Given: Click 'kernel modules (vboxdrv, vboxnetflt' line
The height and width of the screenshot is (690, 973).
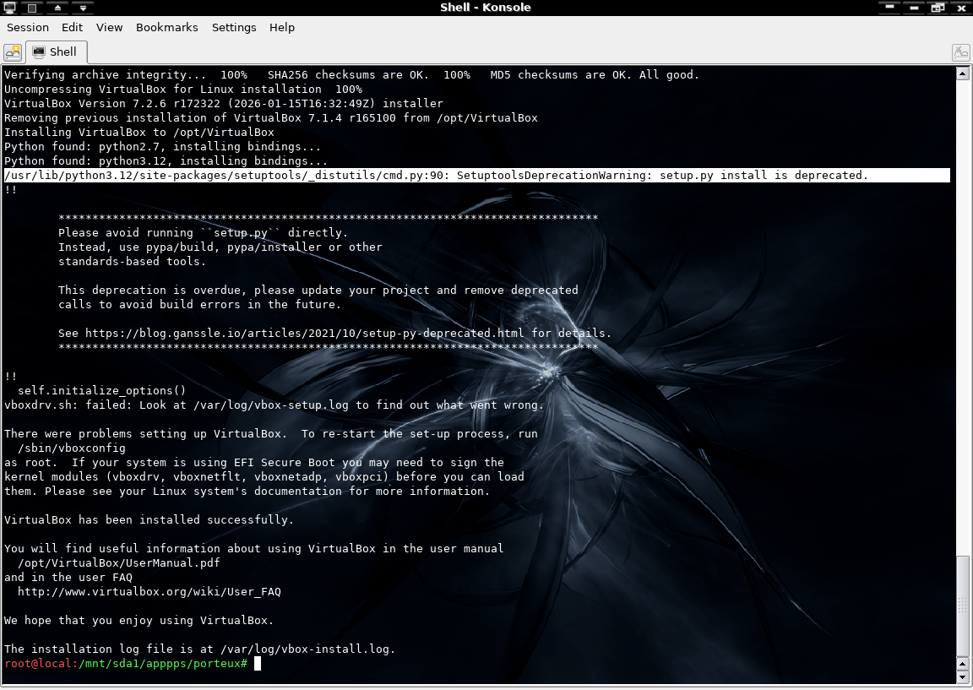Looking at the screenshot, I should pyautogui.click(x=264, y=476).
